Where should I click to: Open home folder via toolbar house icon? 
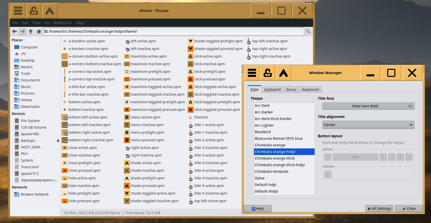(39, 31)
